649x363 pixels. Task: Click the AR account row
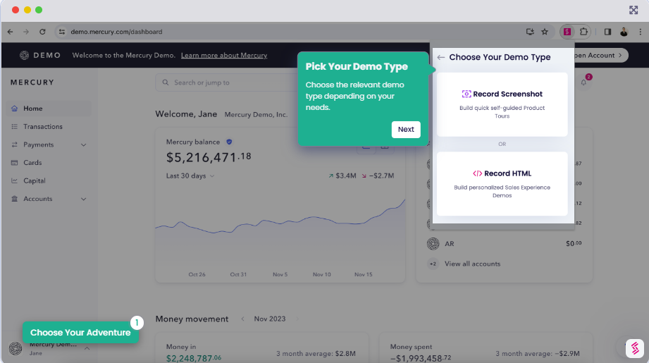(504, 244)
